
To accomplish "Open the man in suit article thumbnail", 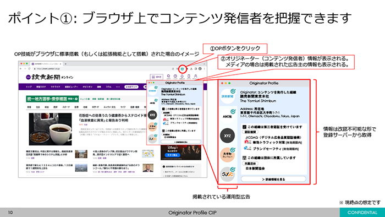I will [x=148, y=168].
